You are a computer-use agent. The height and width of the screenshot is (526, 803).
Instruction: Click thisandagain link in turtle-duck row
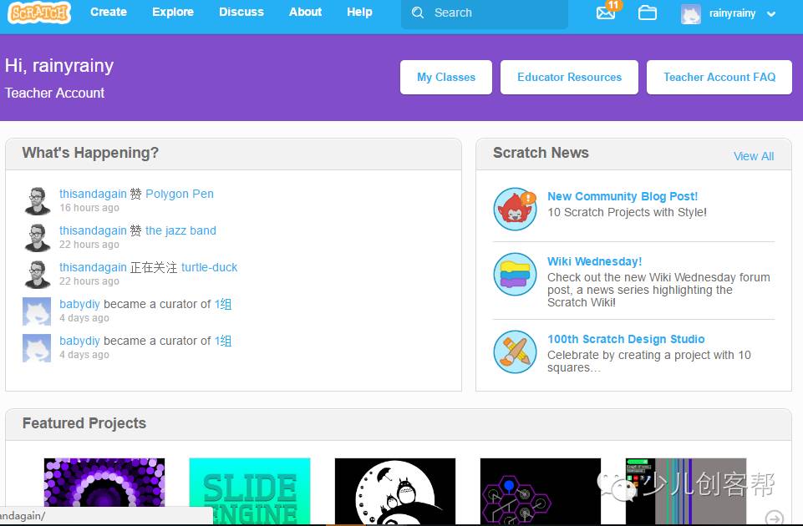pyautogui.click(x=93, y=268)
